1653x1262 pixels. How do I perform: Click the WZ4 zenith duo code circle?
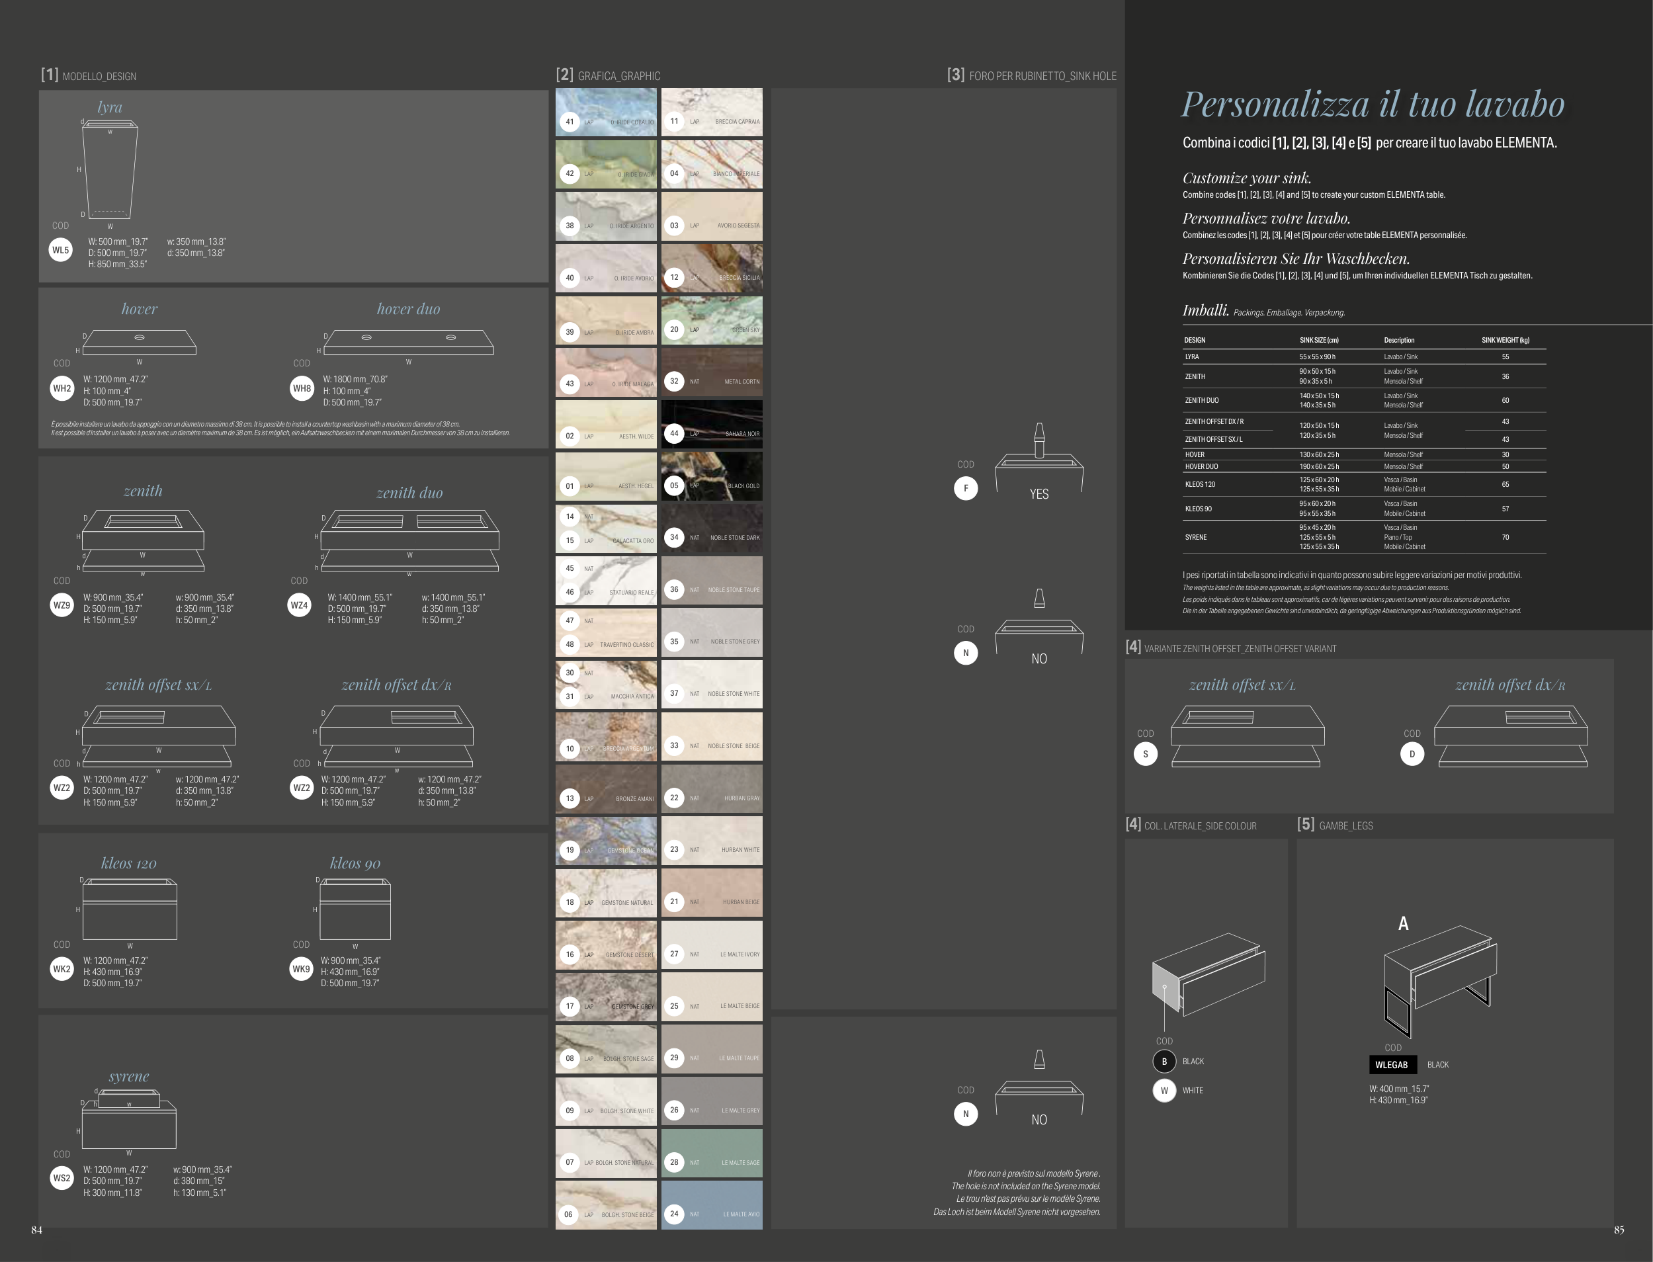coord(299,605)
